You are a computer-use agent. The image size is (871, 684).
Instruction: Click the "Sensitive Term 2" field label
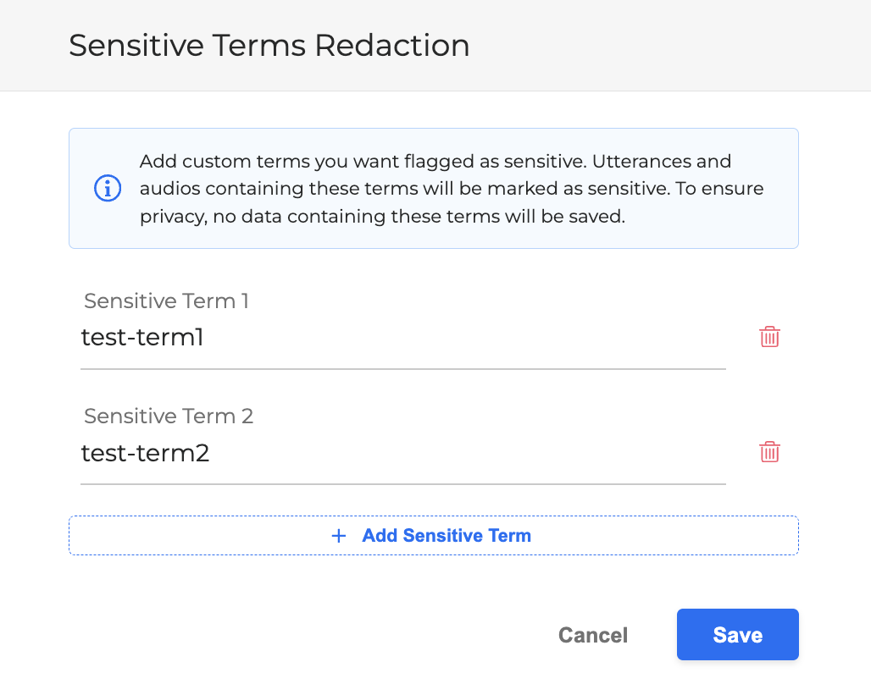[x=169, y=416]
